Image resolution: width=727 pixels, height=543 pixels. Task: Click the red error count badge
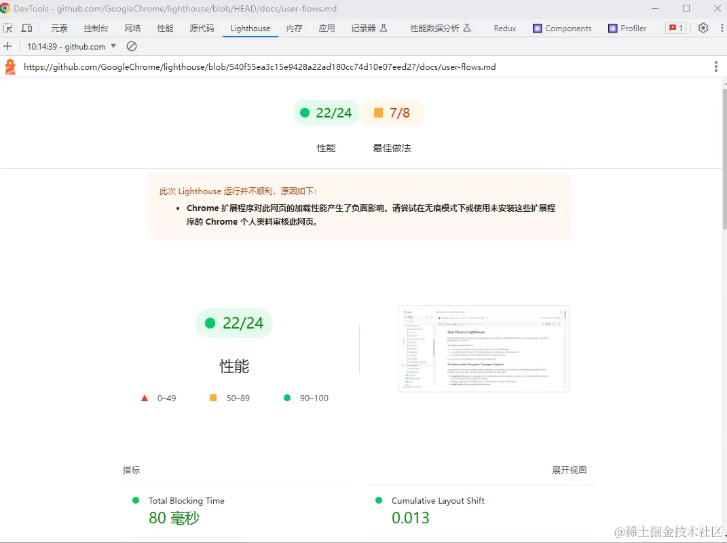pos(675,28)
